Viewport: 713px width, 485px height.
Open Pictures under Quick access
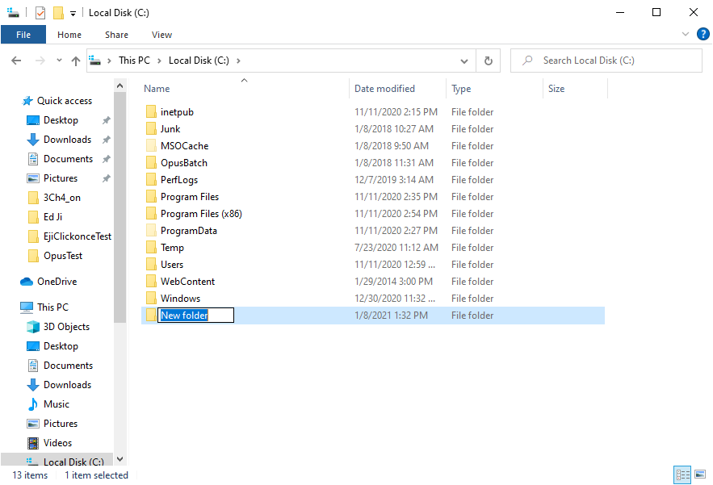coord(60,178)
